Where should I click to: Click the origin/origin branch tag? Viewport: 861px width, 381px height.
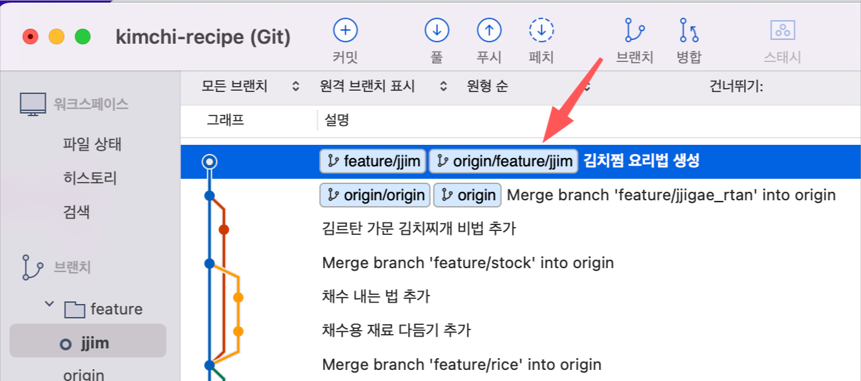coord(375,195)
